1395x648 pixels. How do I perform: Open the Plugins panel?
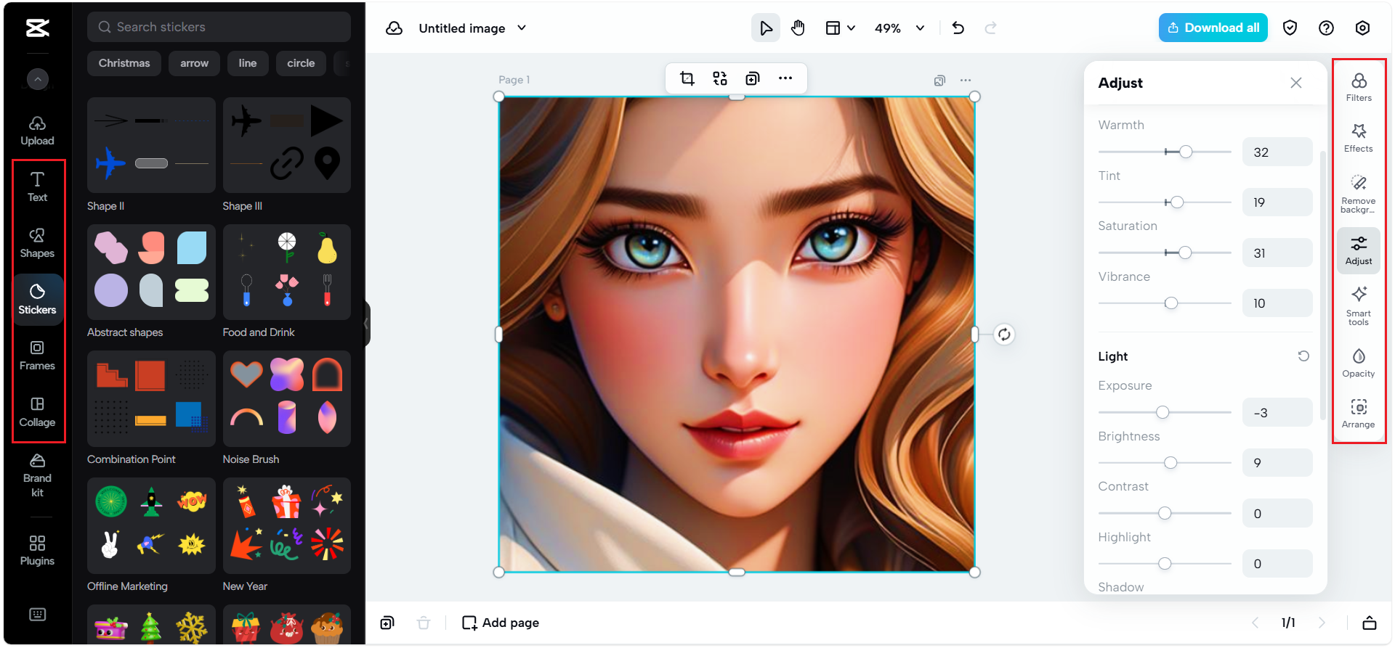[37, 550]
